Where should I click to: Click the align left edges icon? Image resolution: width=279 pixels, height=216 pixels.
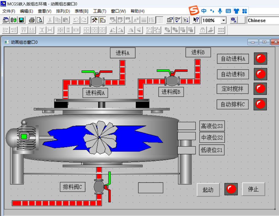6,30
